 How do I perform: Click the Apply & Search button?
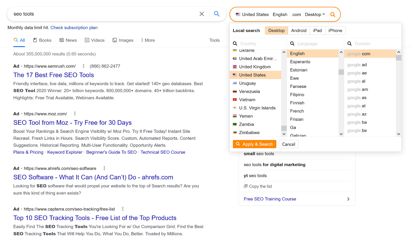coord(254,144)
